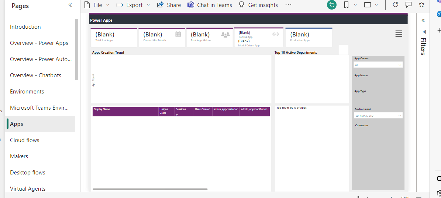
Task: Click the Filters pane label
Action: [423, 46]
